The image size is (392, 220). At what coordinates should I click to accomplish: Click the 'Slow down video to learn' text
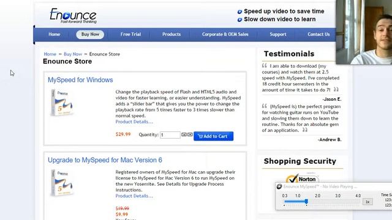[x=280, y=19]
